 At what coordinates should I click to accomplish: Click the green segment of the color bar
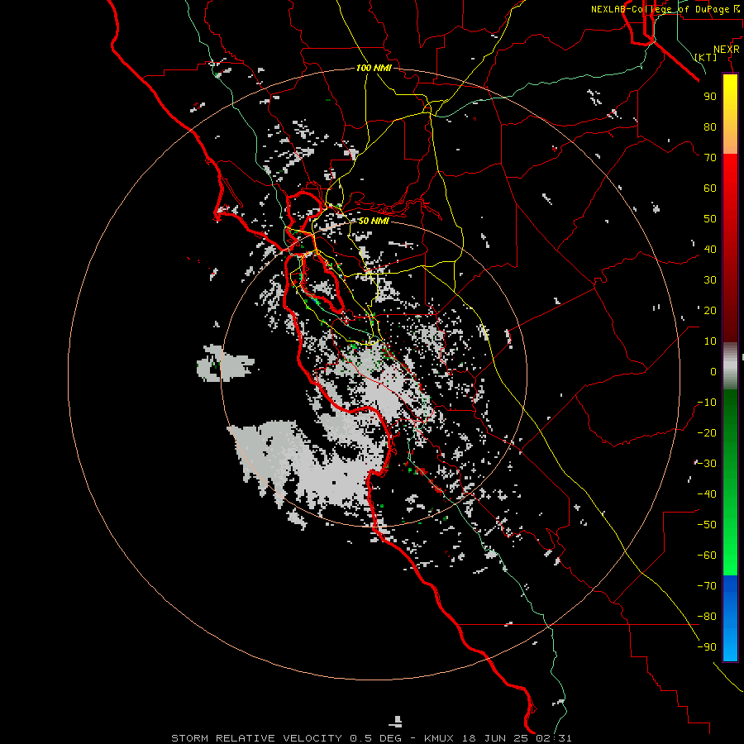(730, 483)
